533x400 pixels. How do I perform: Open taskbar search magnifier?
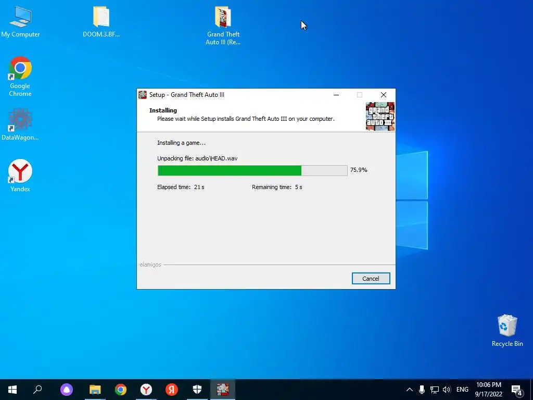37,390
